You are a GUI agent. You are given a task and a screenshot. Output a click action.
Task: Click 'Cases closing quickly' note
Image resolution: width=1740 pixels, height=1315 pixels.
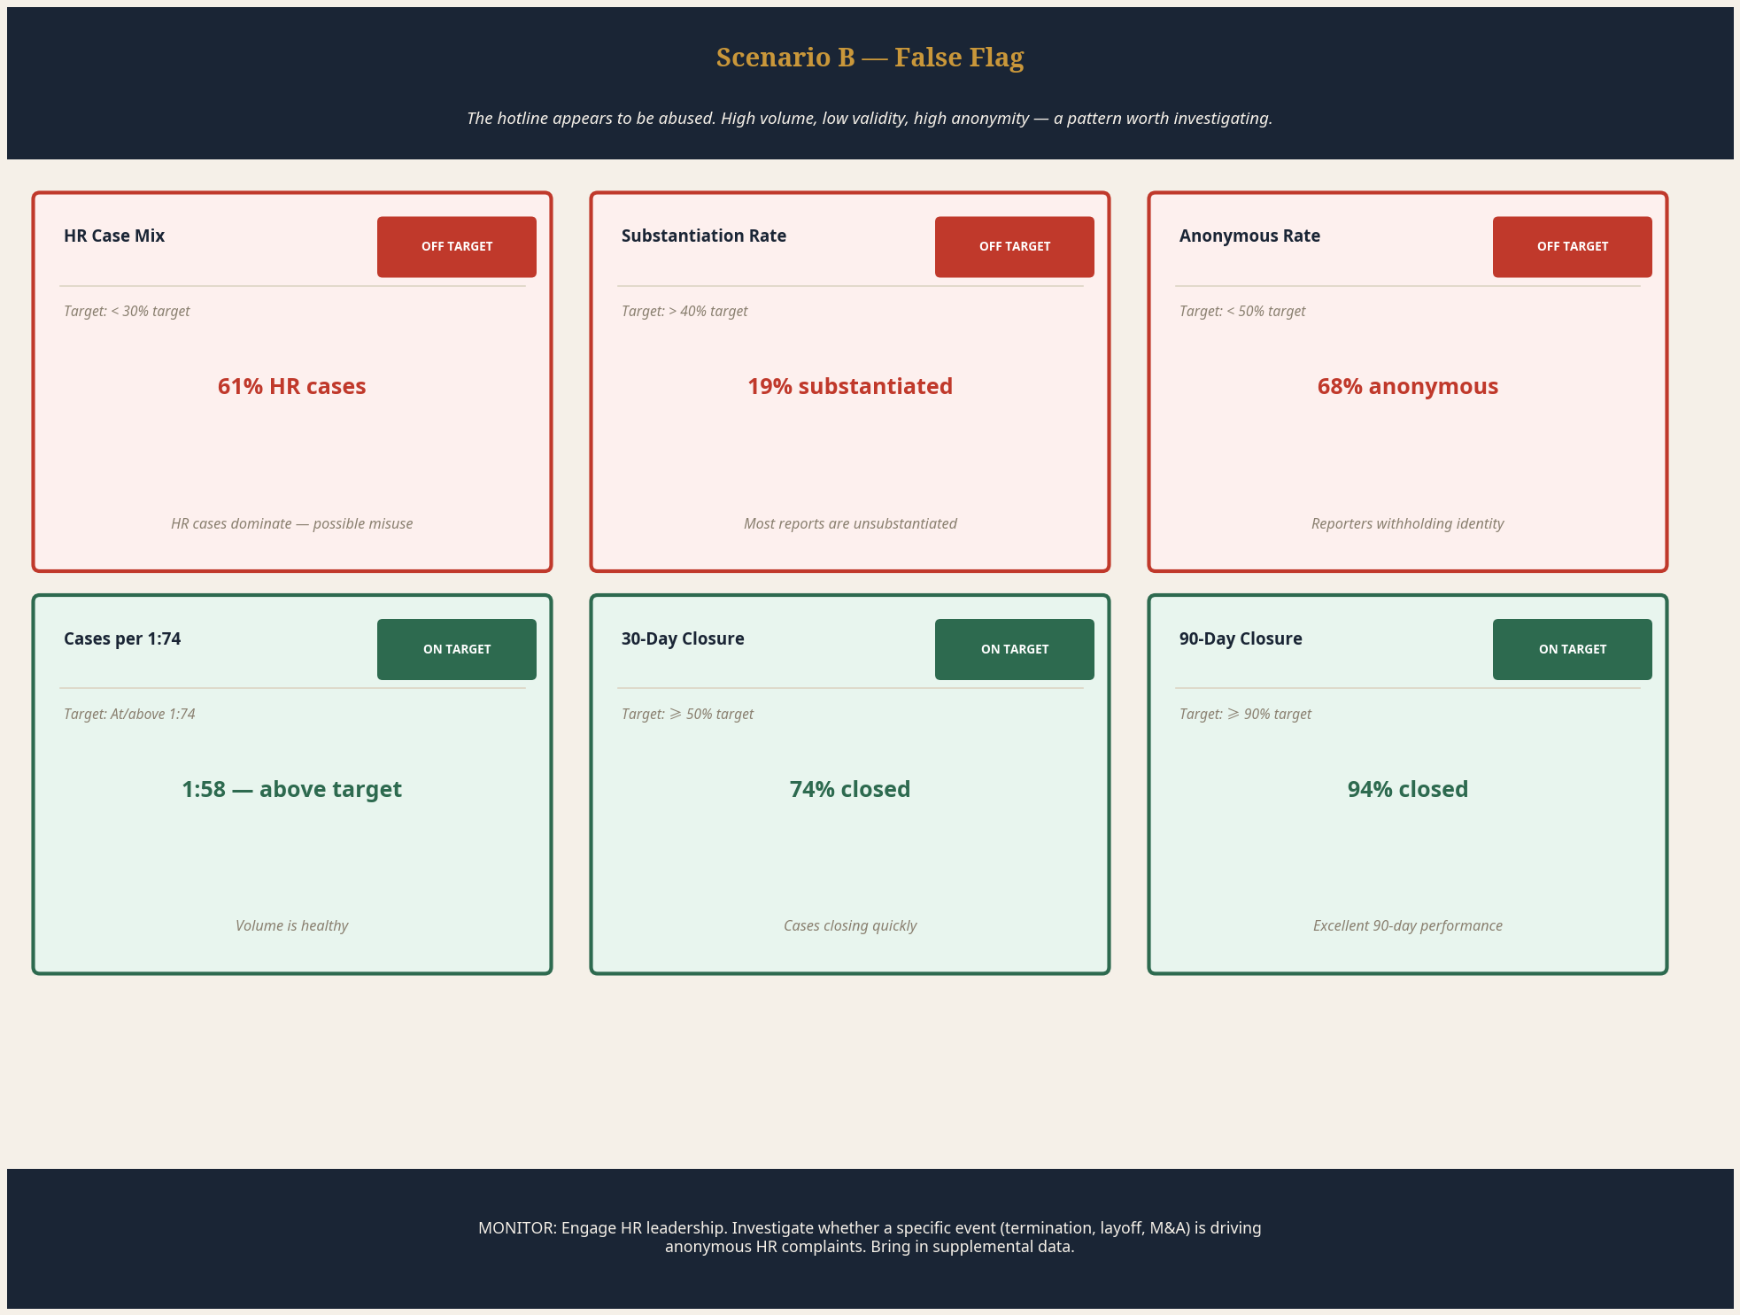(x=850, y=925)
